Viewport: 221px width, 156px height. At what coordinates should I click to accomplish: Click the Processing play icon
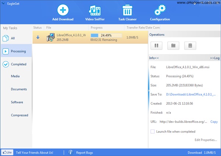click(x=6, y=51)
